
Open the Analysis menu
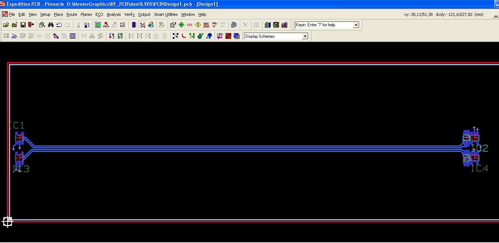[x=113, y=14]
